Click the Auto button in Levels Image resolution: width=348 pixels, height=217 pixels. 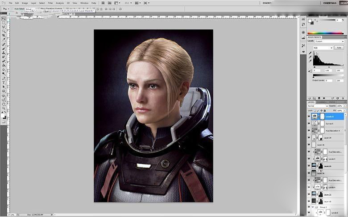pyautogui.click(x=339, y=48)
